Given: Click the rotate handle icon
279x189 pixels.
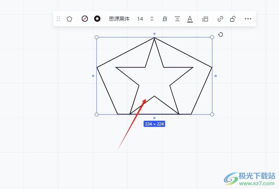Looking at the screenshot, I should point(220,34).
